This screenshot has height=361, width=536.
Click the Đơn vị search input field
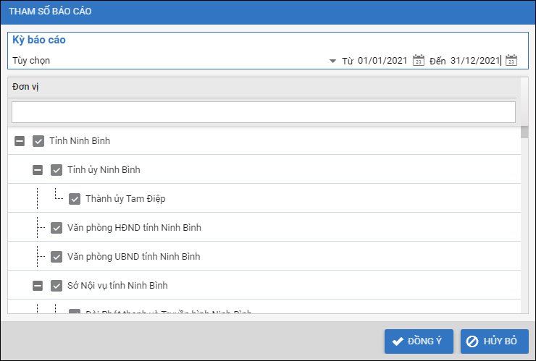(x=263, y=112)
